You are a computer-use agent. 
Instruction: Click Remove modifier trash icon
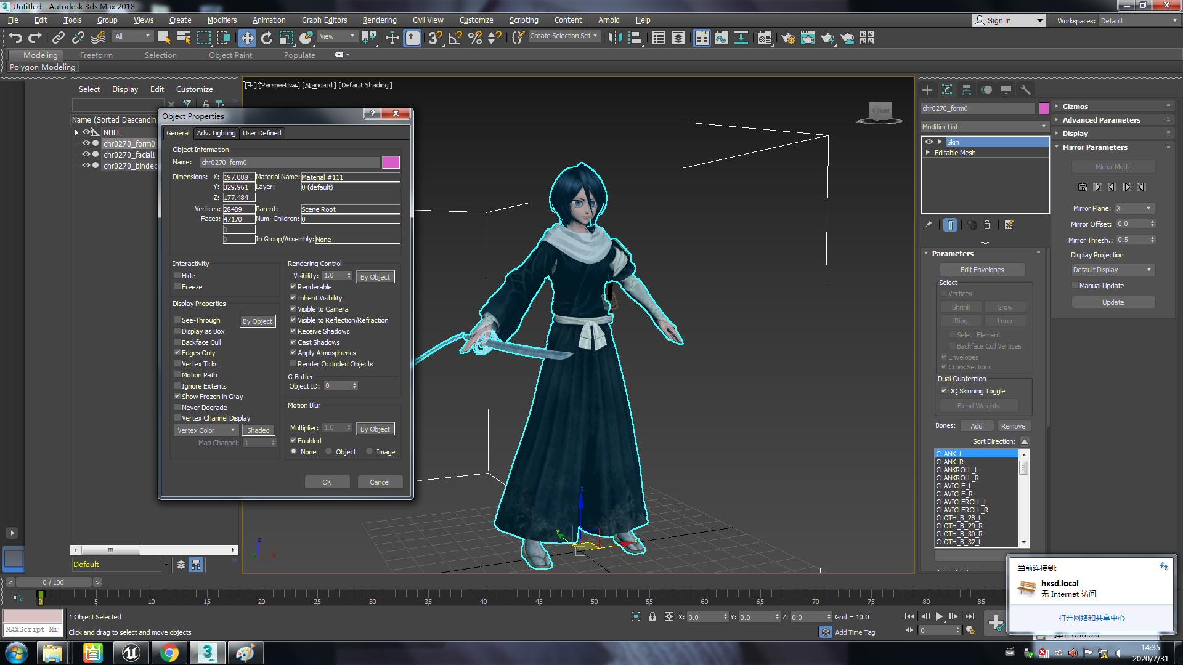coord(987,225)
